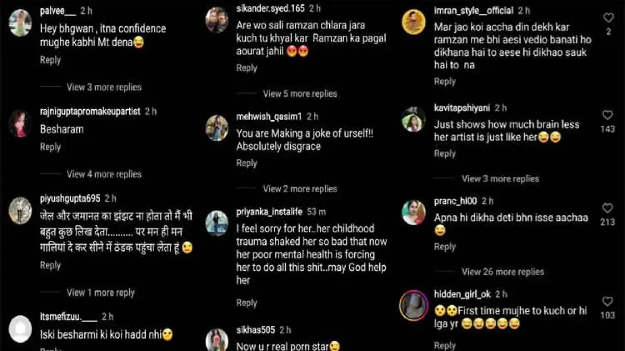Reply to palvee__ comment
This screenshot has width=625, height=351.
click(51, 60)
